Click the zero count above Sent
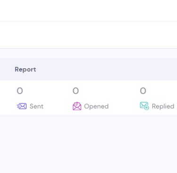 20,91
